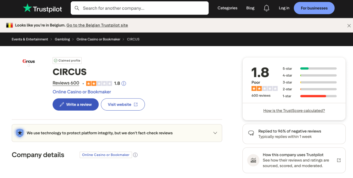
Task: Click Log in
Action: pyautogui.click(x=284, y=8)
